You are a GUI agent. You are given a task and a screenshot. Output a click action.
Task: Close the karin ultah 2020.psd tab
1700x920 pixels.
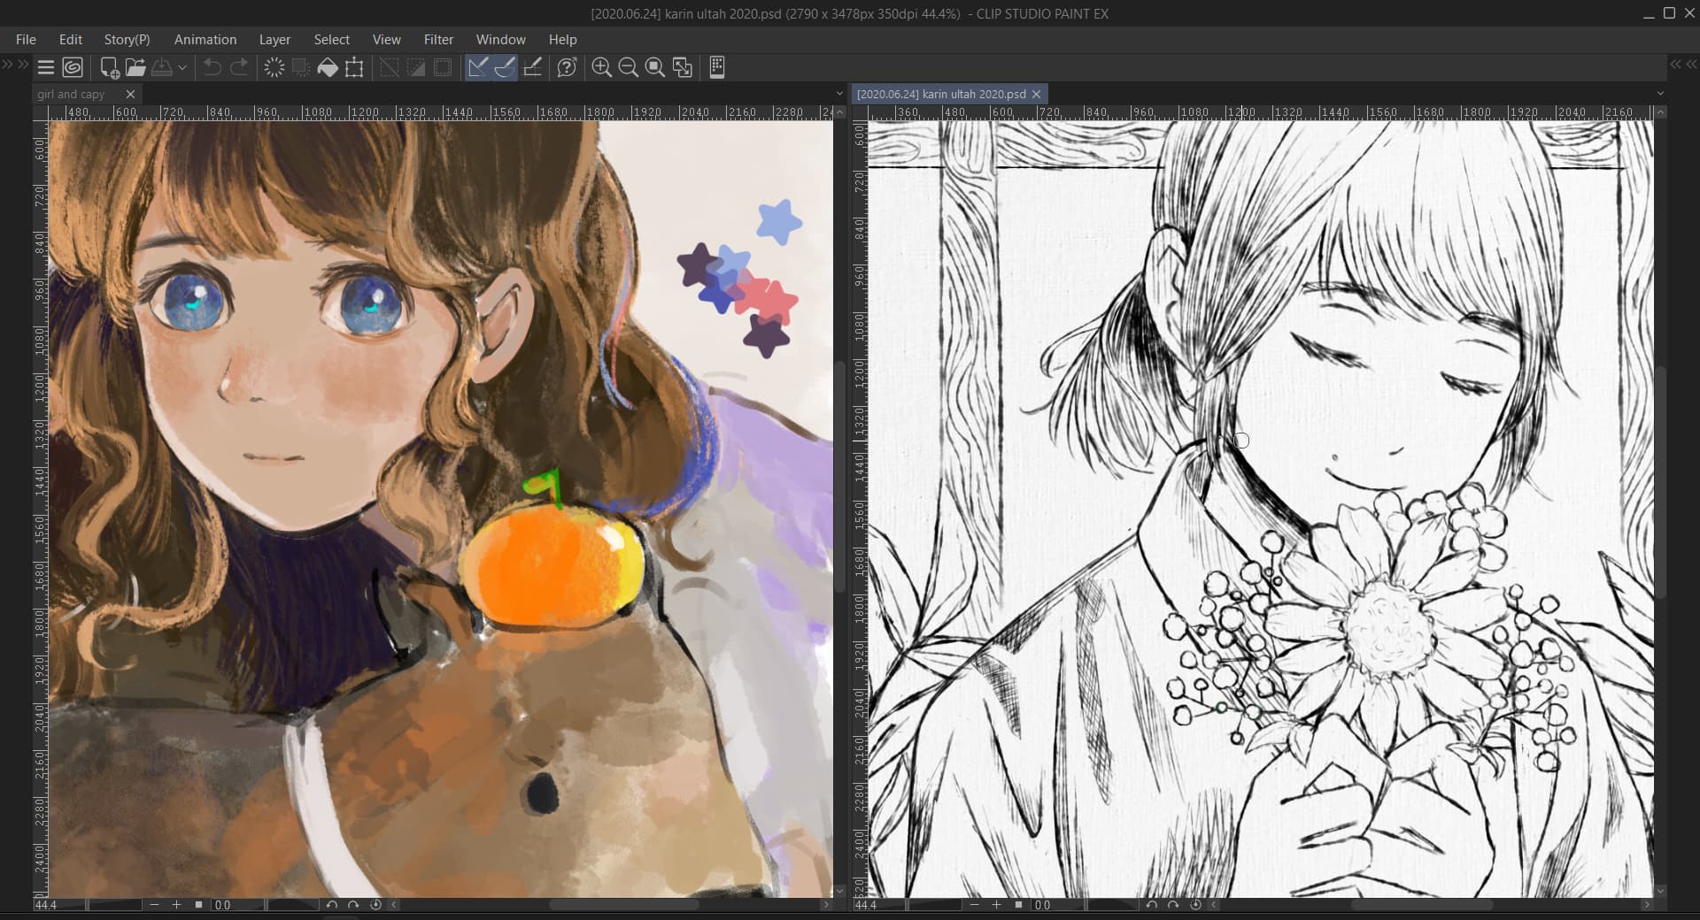click(x=1036, y=94)
